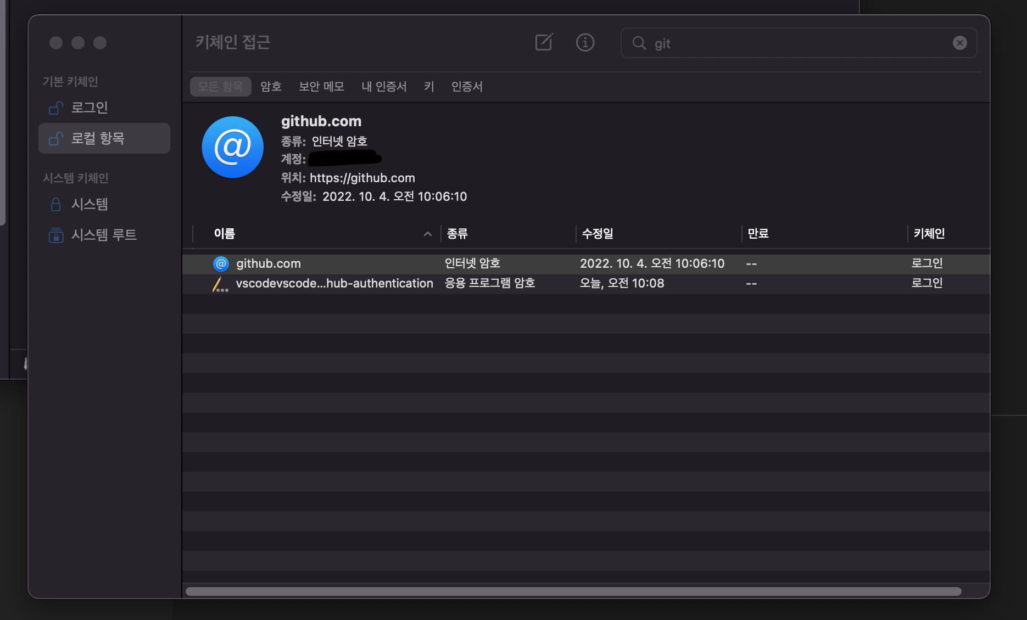Viewport: 1027px width, 620px height.
Task: Select the 로그인 keychain in sidebar
Action: point(104,108)
